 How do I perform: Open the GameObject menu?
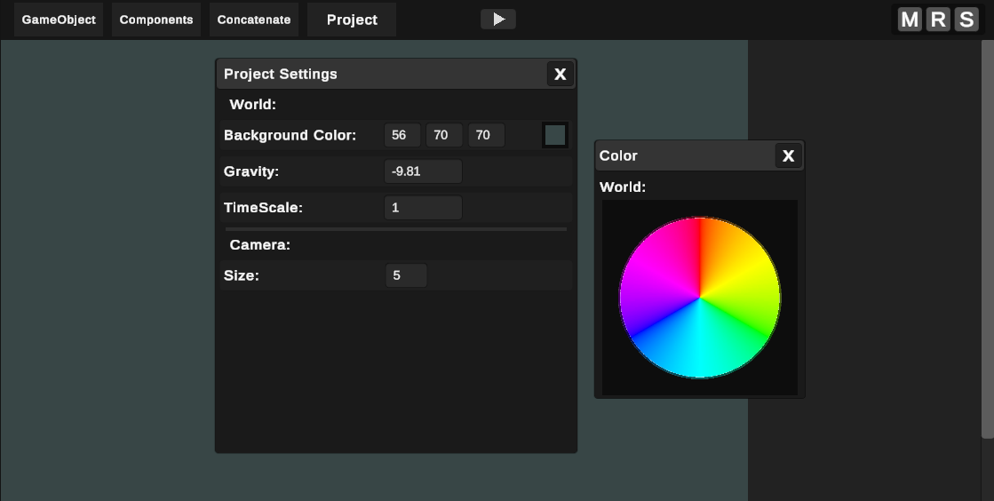[x=59, y=20]
